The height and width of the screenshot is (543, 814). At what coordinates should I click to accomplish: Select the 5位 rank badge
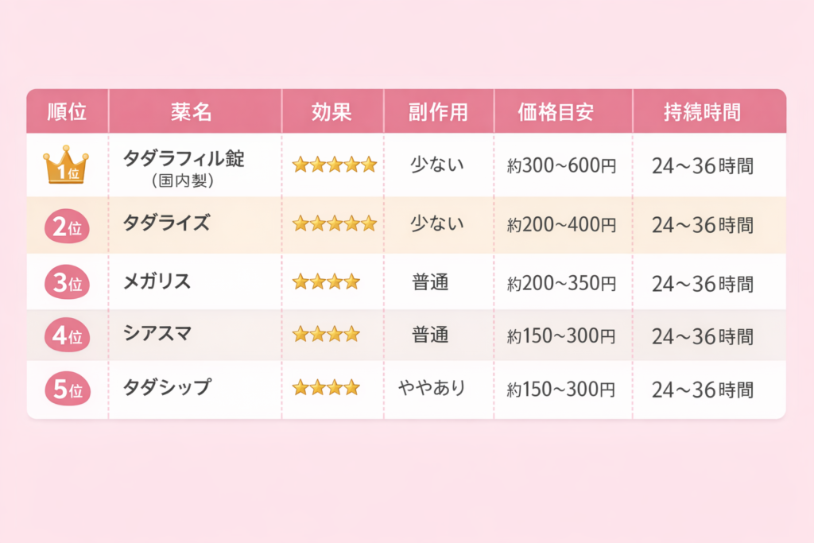67,390
